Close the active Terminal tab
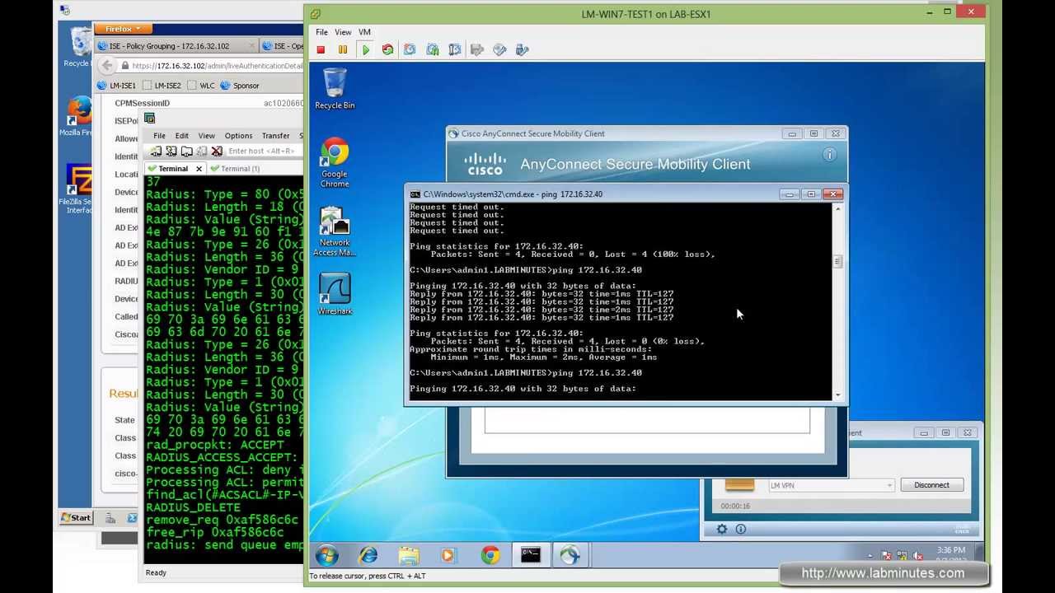Viewport: 1055px width, 593px height. (199, 169)
